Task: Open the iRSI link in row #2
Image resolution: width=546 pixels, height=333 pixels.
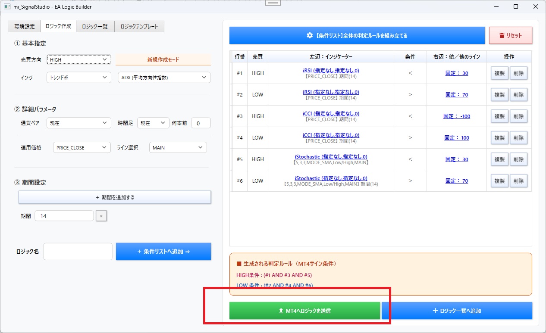Action: [331, 92]
